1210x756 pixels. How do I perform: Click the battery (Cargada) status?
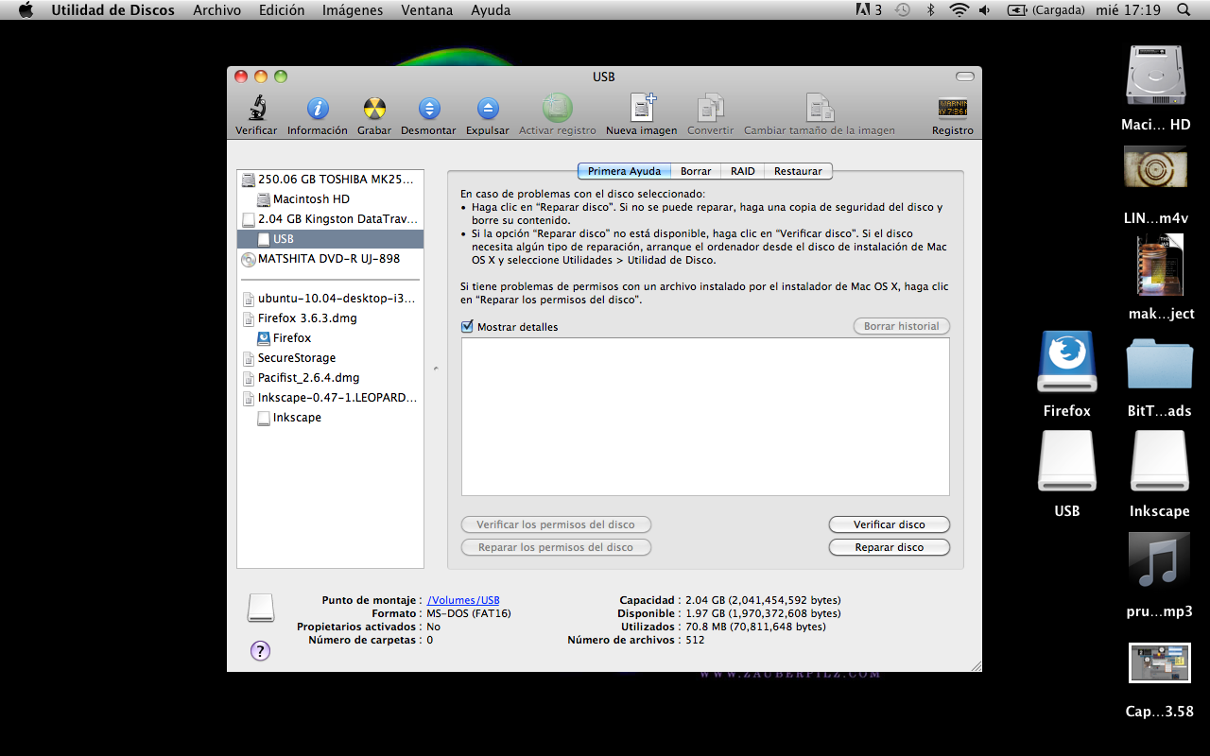click(x=1046, y=10)
